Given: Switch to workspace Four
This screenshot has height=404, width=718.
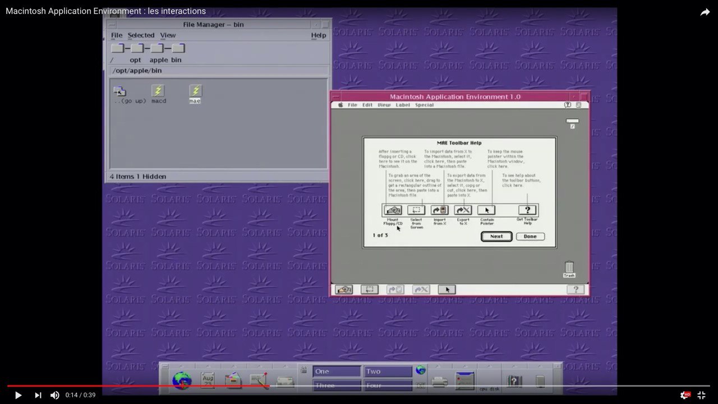Looking at the screenshot, I should [x=388, y=385].
